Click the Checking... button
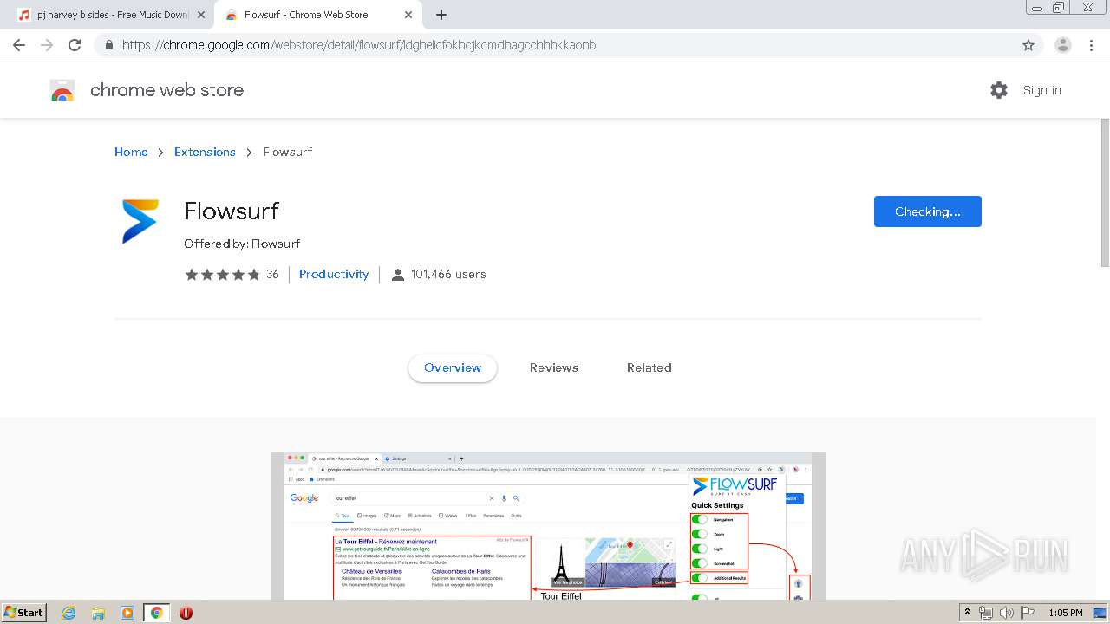The height and width of the screenshot is (624, 1110). point(927,211)
